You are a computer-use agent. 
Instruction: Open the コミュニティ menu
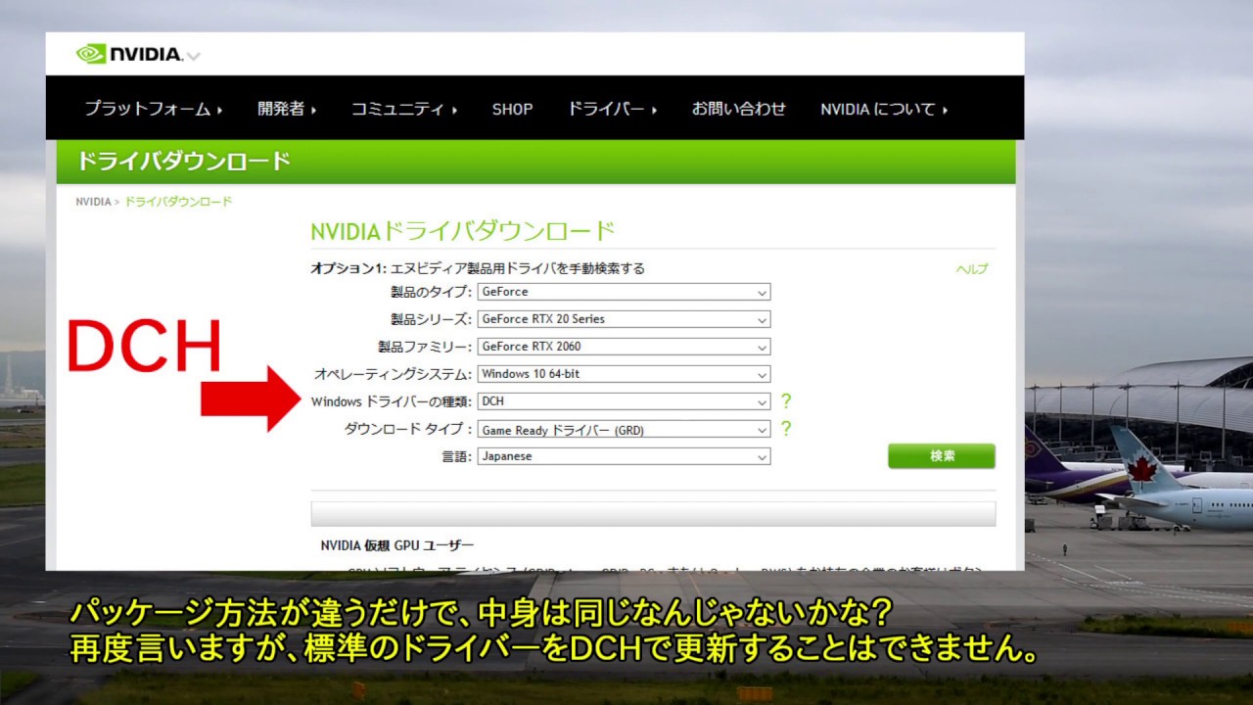[404, 109]
